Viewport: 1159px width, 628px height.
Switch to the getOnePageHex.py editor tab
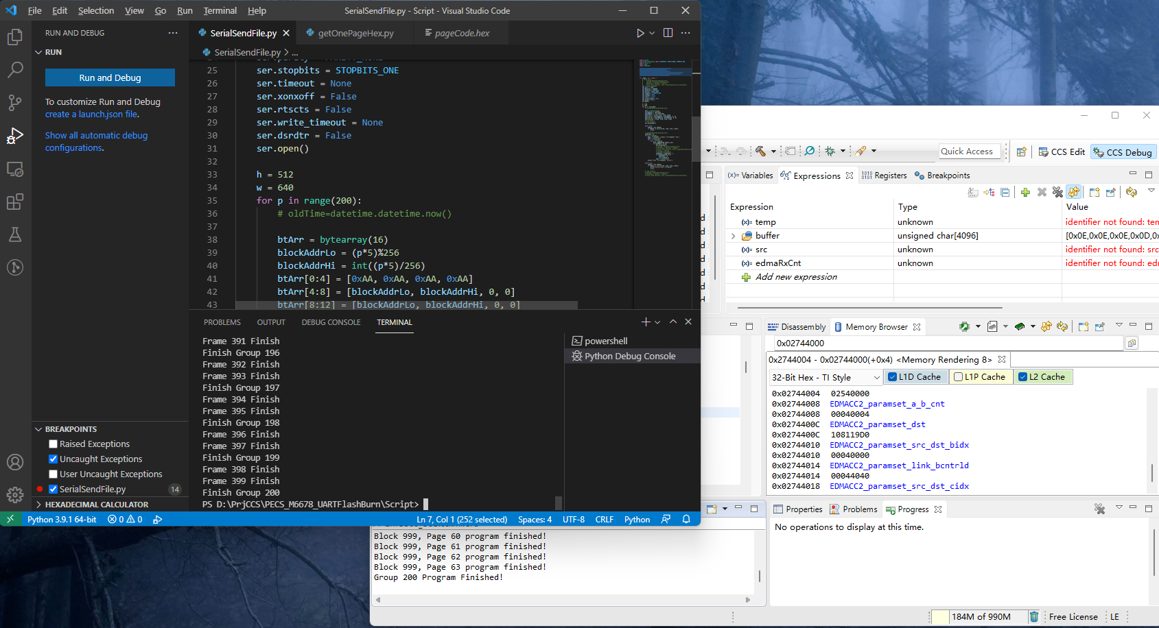[x=355, y=33]
